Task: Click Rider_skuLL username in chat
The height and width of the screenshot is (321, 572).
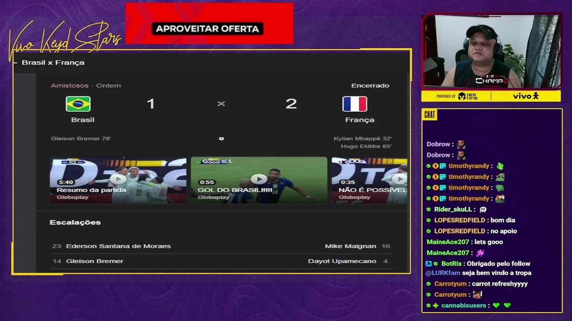Action: pyautogui.click(x=453, y=210)
